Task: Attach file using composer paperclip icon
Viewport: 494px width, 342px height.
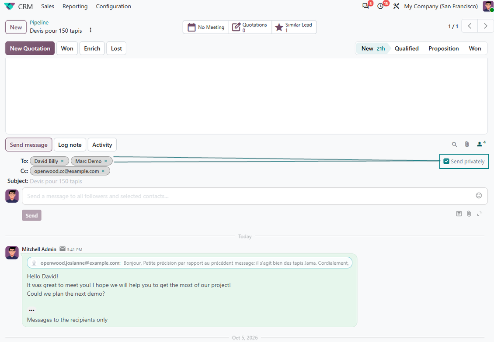Action: (469, 214)
